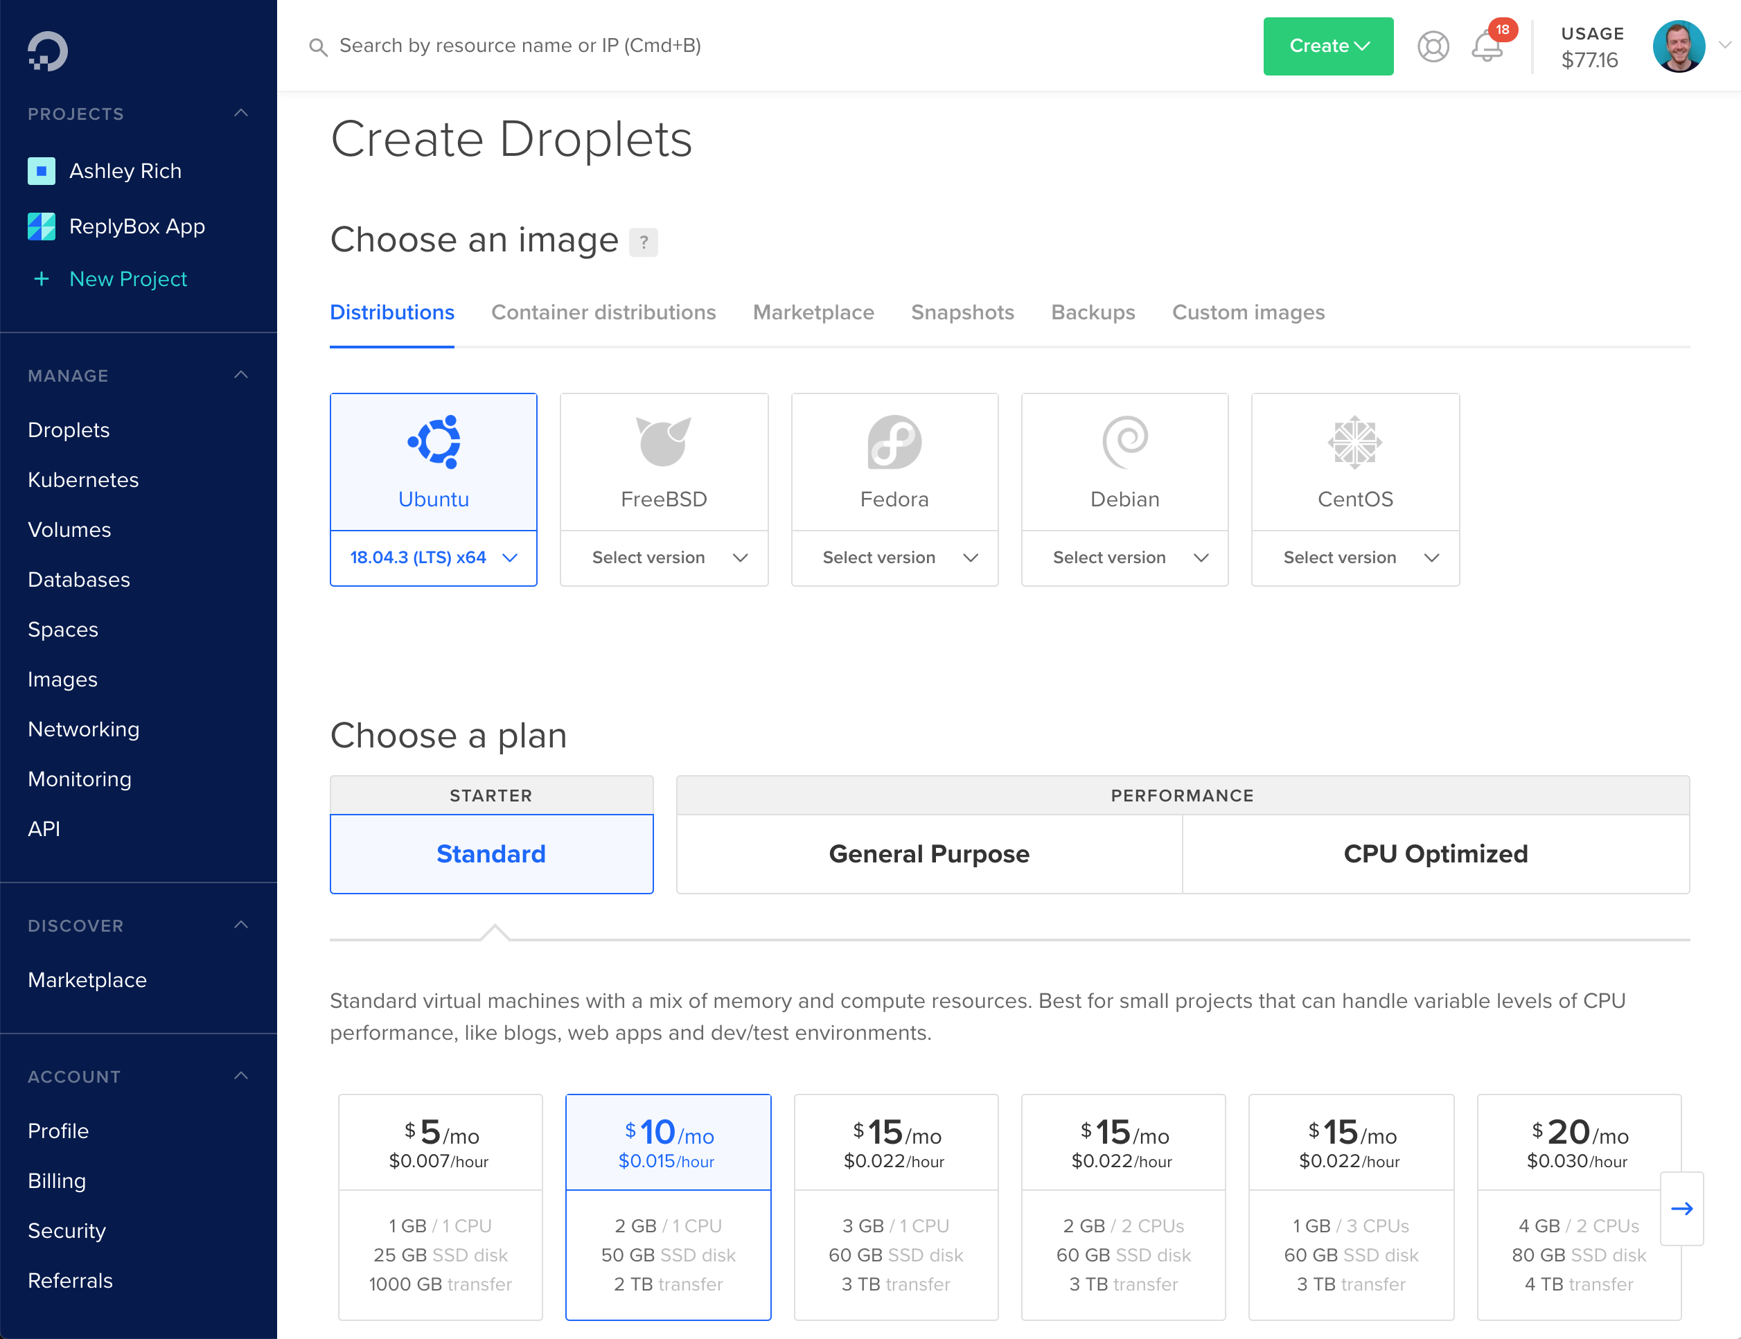Click the ReplyBox App project icon

42,227
